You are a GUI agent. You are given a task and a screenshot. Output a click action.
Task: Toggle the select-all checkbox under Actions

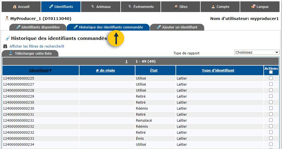pyautogui.click(x=271, y=72)
